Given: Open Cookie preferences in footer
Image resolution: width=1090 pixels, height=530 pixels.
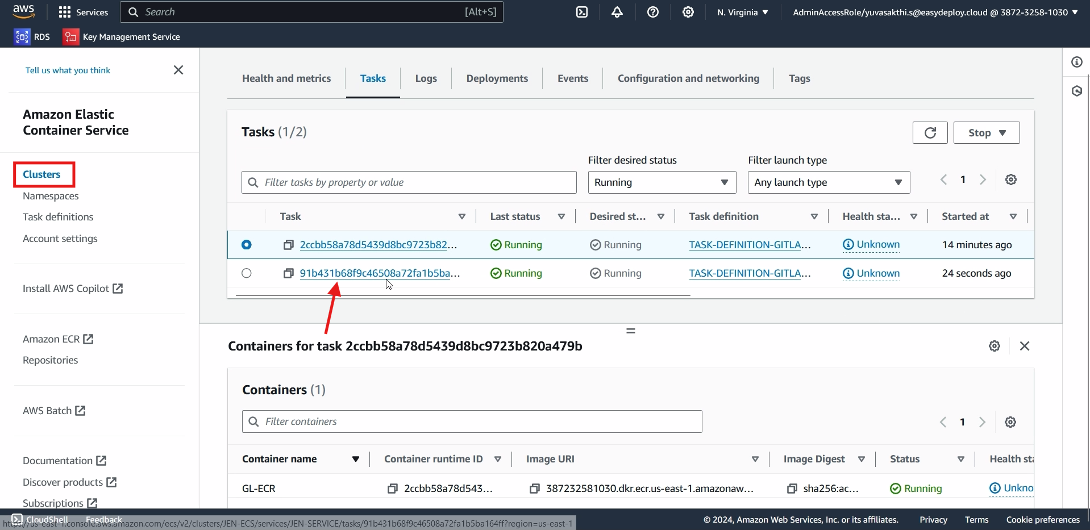Looking at the screenshot, I should click(1043, 520).
